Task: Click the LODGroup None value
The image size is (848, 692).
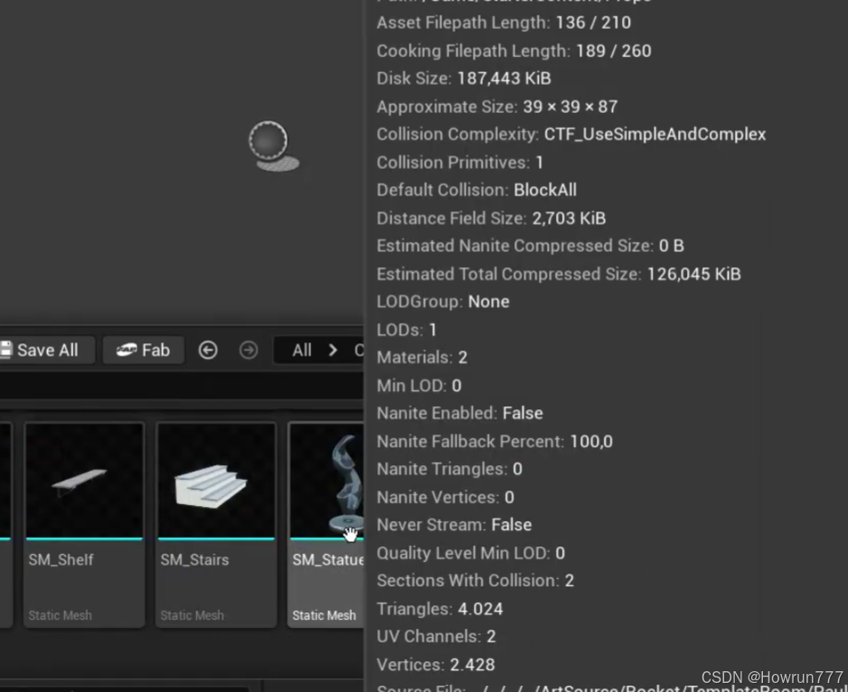Action: pyautogui.click(x=488, y=301)
